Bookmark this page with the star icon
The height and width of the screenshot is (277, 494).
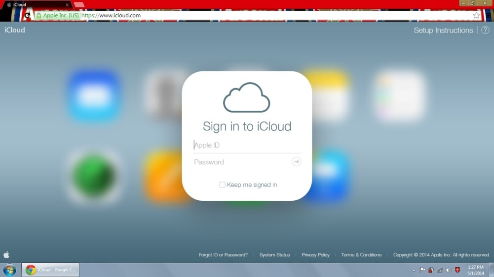[x=476, y=15]
